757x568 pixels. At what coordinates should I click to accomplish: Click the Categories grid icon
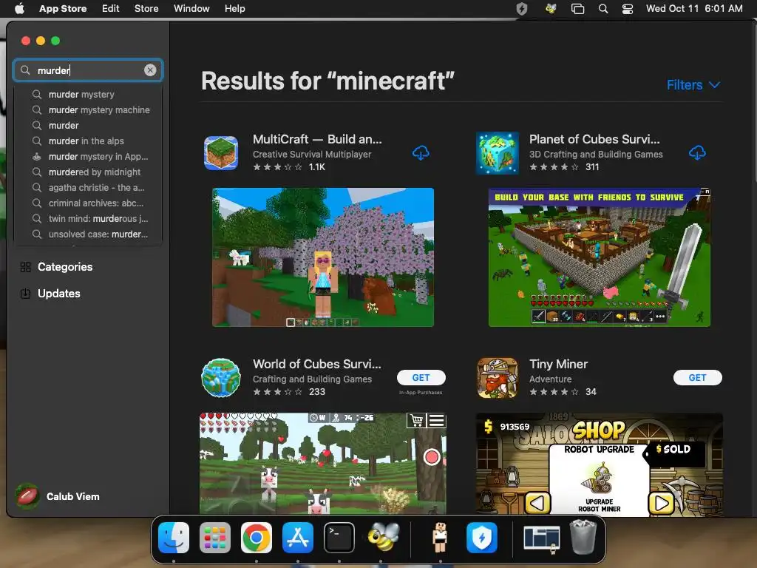pyautogui.click(x=26, y=266)
